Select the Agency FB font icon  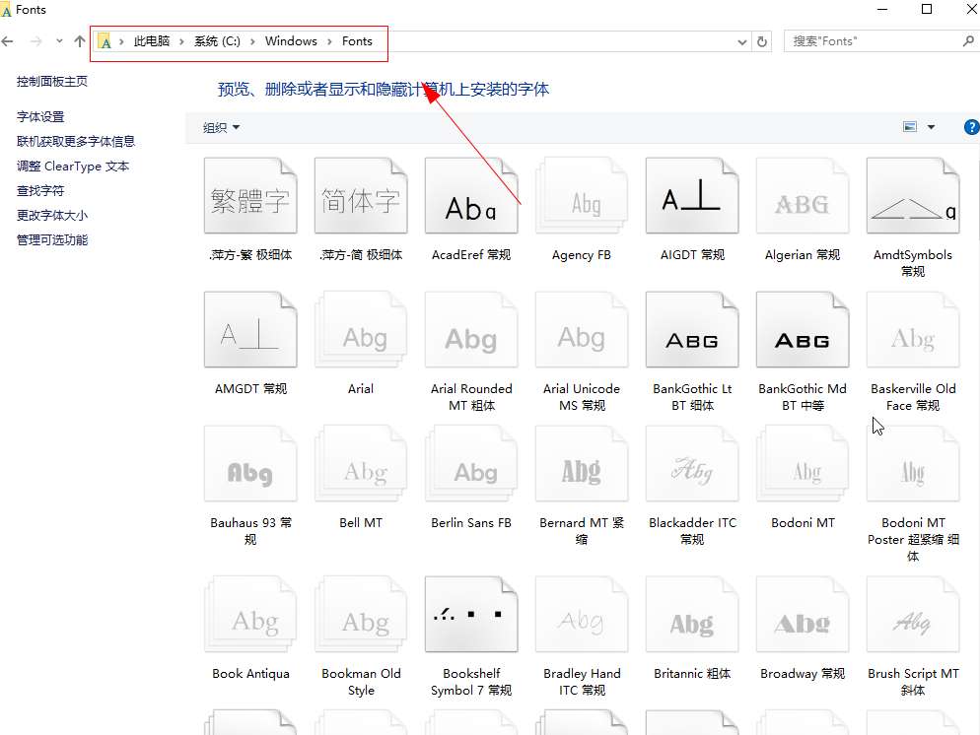[582, 196]
